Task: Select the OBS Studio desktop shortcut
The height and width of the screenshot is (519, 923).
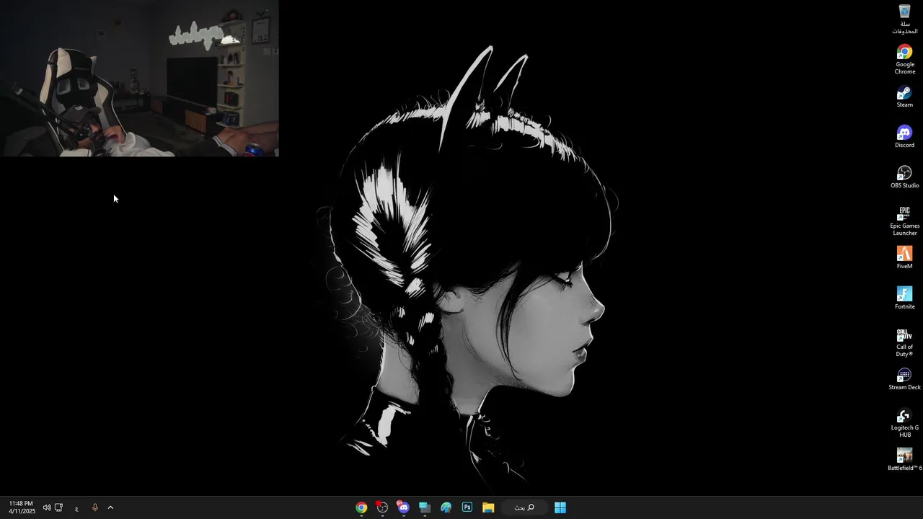Action: coord(904,177)
